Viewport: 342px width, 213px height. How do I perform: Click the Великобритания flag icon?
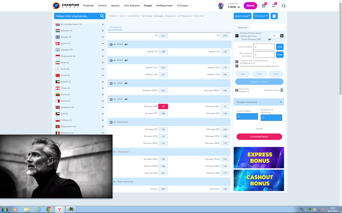click(57, 24)
